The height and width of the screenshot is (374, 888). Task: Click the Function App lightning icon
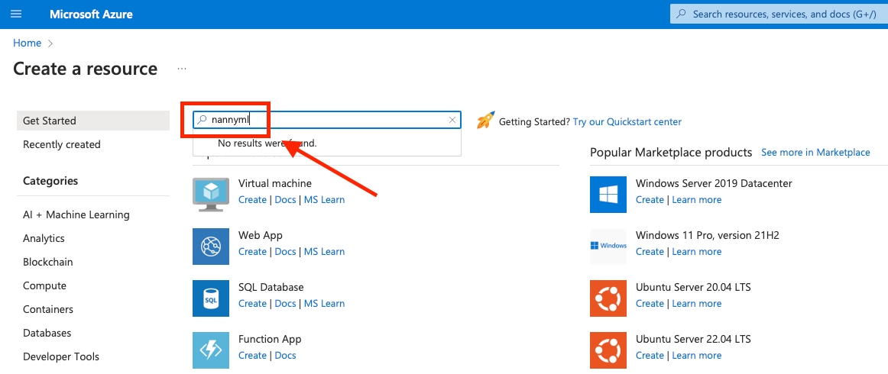point(211,350)
